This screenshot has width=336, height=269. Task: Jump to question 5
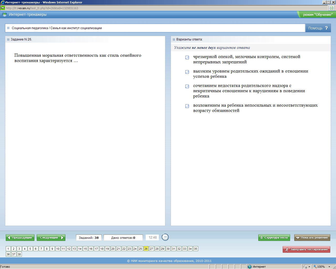[30, 249]
